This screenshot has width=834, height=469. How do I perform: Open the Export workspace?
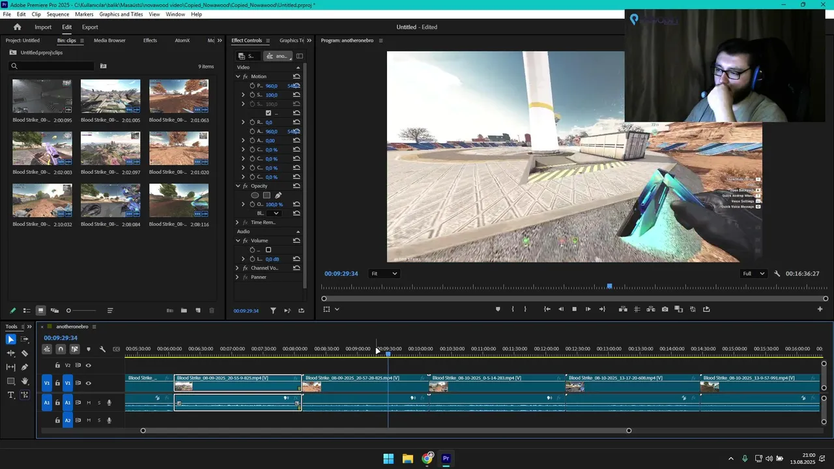coord(90,27)
